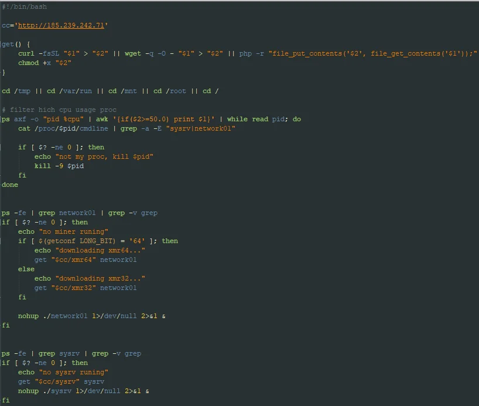Image resolution: width=479 pixels, height=406 pixels.
Task: Click the getconf LONG_BIT condition line
Action: click(x=98, y=241)
